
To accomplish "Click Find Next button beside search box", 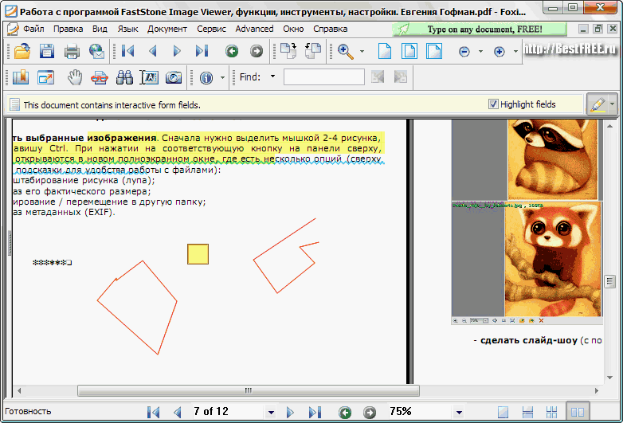I will click(401, 77).
